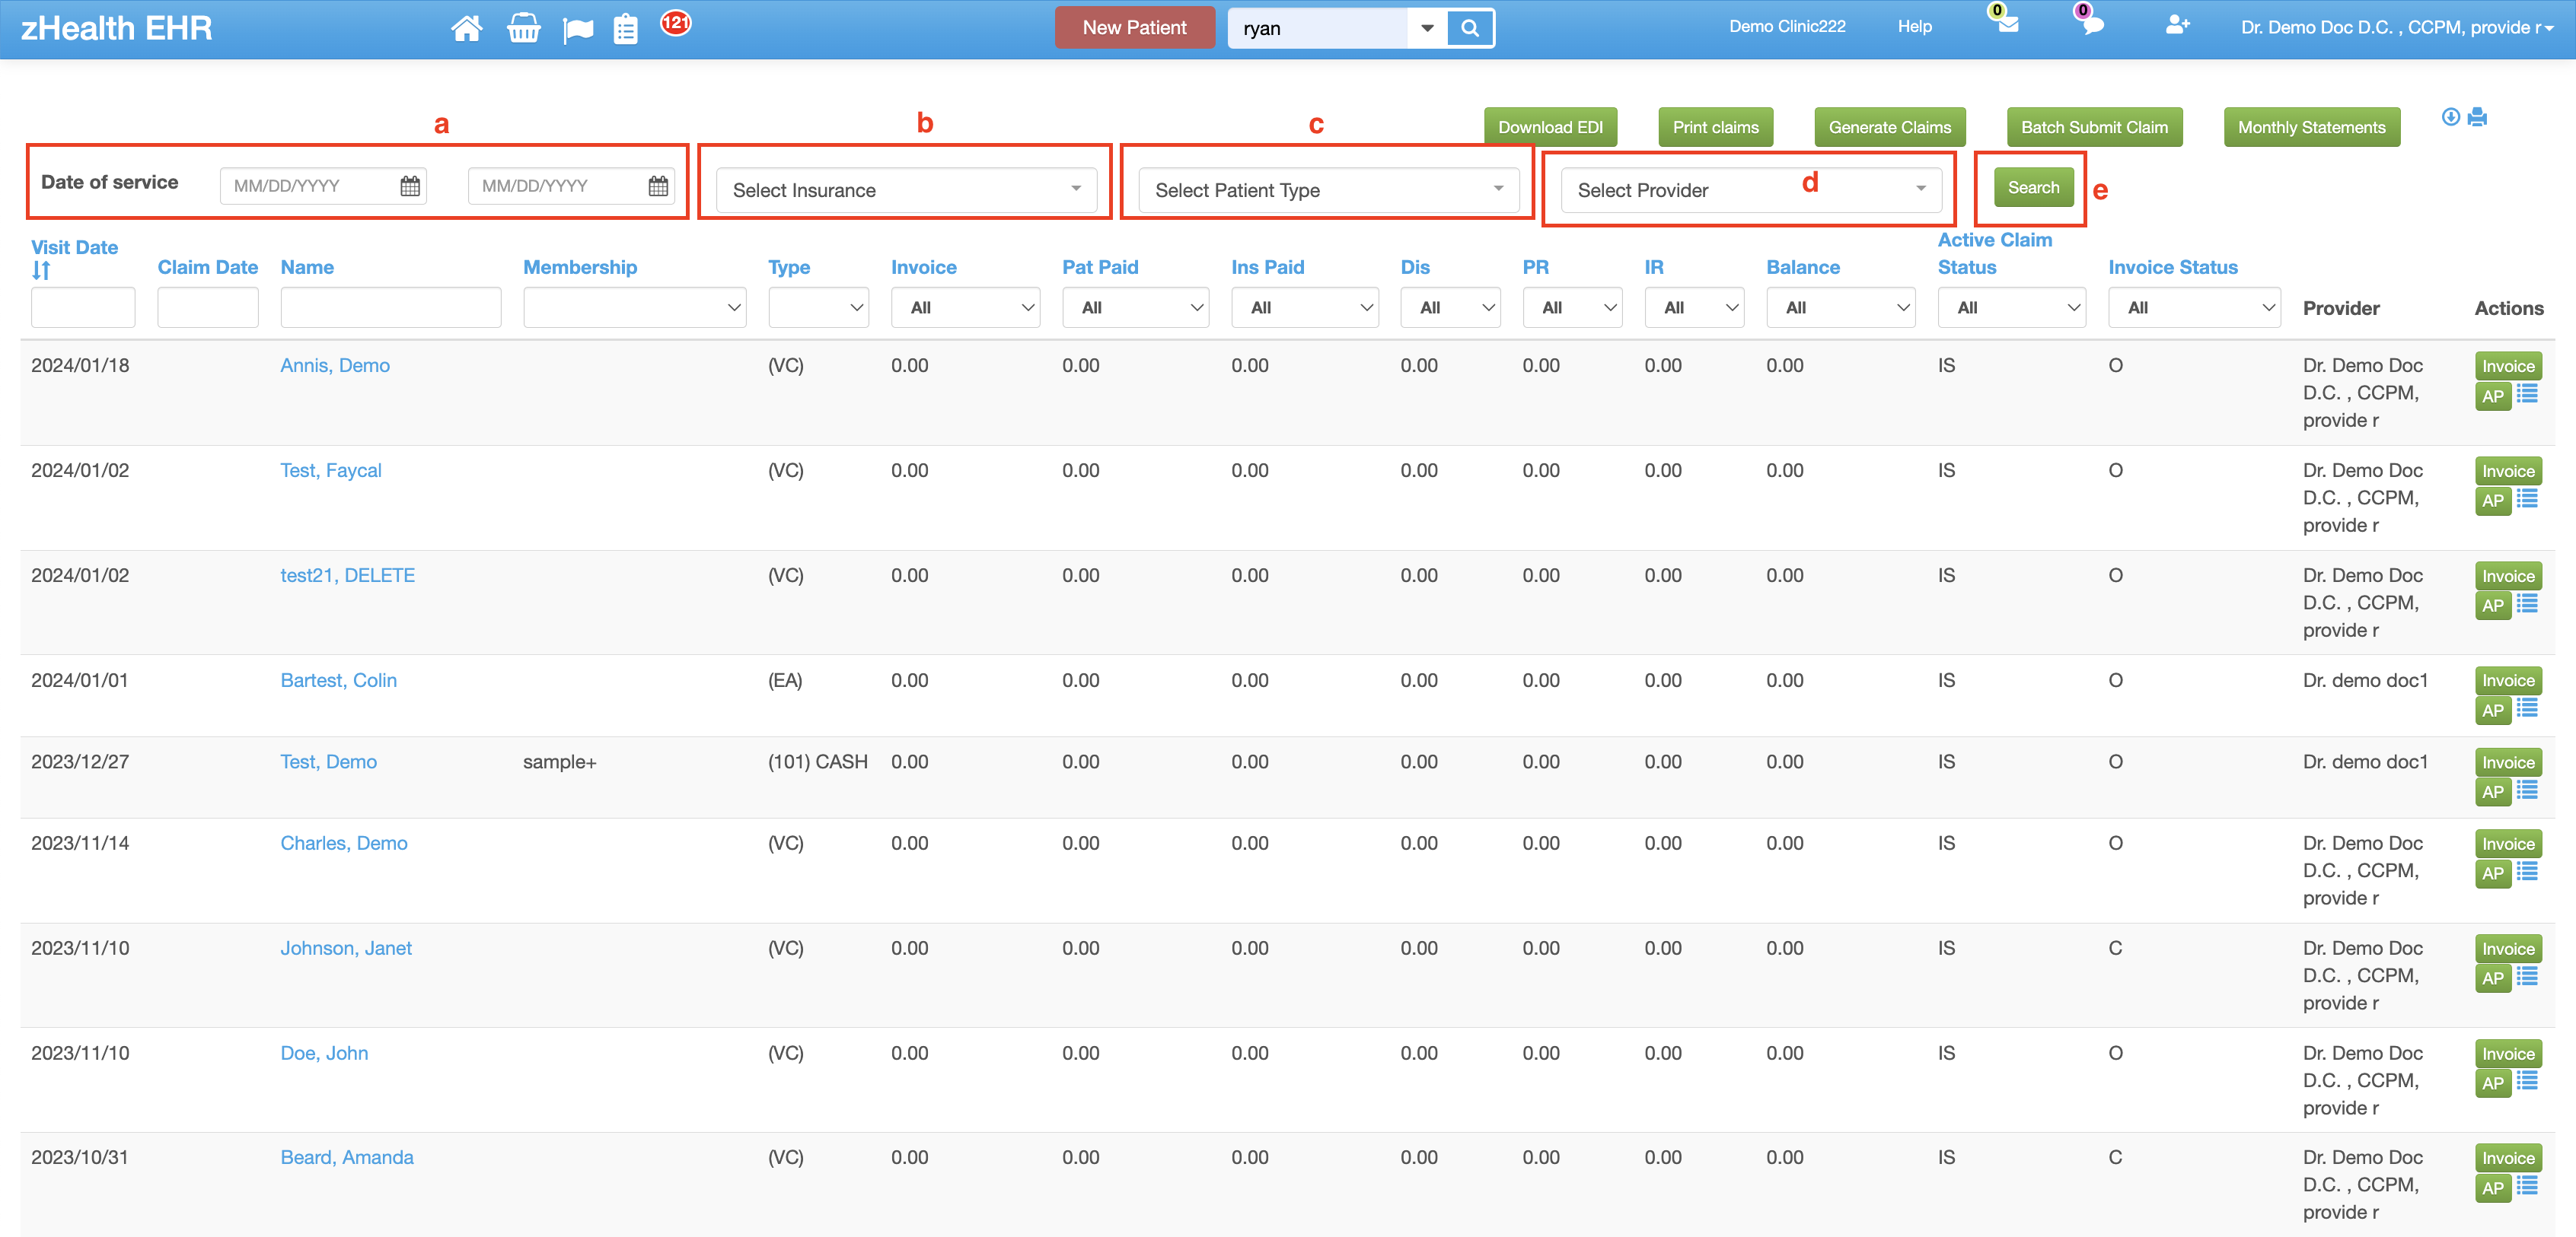Viewport: 2576px width, 1237px height.
Task: Open the mail messages envelope icon
Action: (2007, 24)
